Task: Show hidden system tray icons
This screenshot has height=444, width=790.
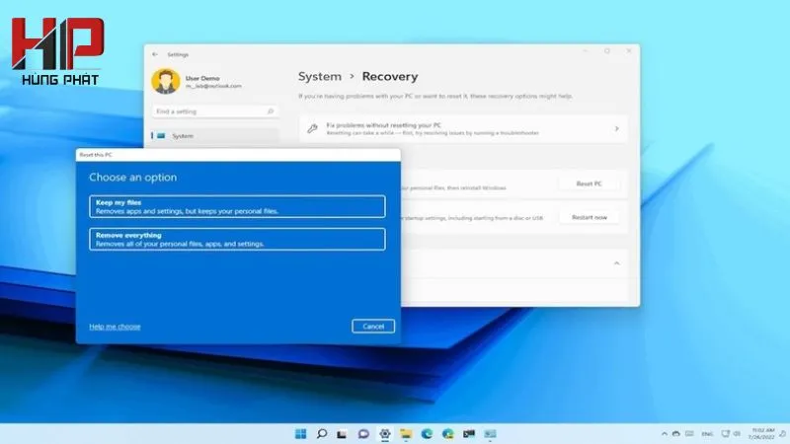Action: point(664,434)
